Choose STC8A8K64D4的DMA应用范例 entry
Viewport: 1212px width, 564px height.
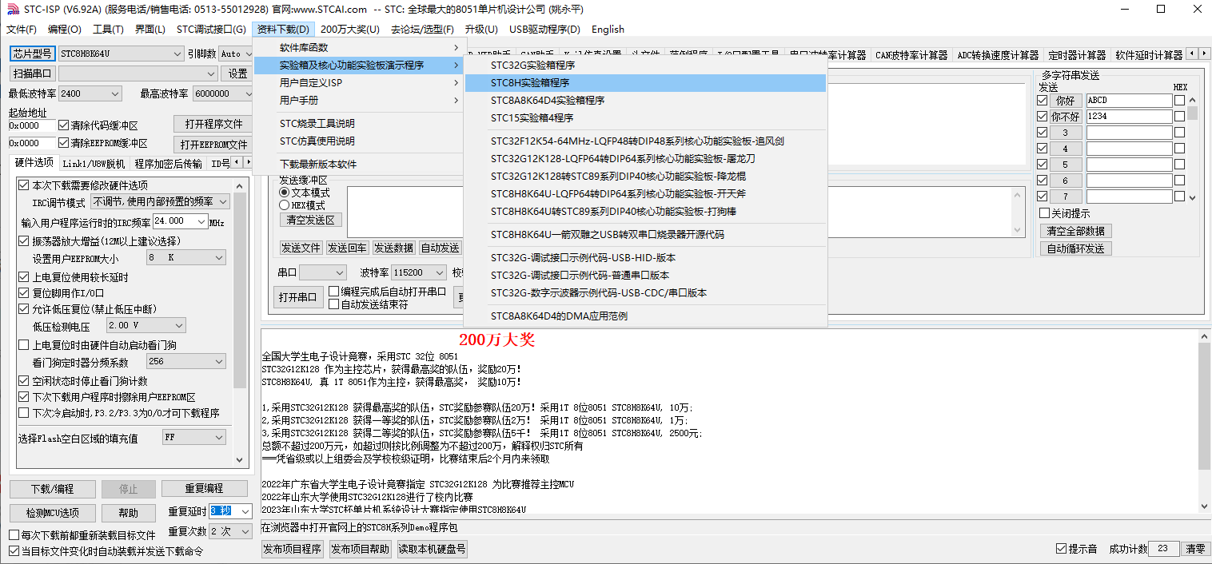(646, 316)
